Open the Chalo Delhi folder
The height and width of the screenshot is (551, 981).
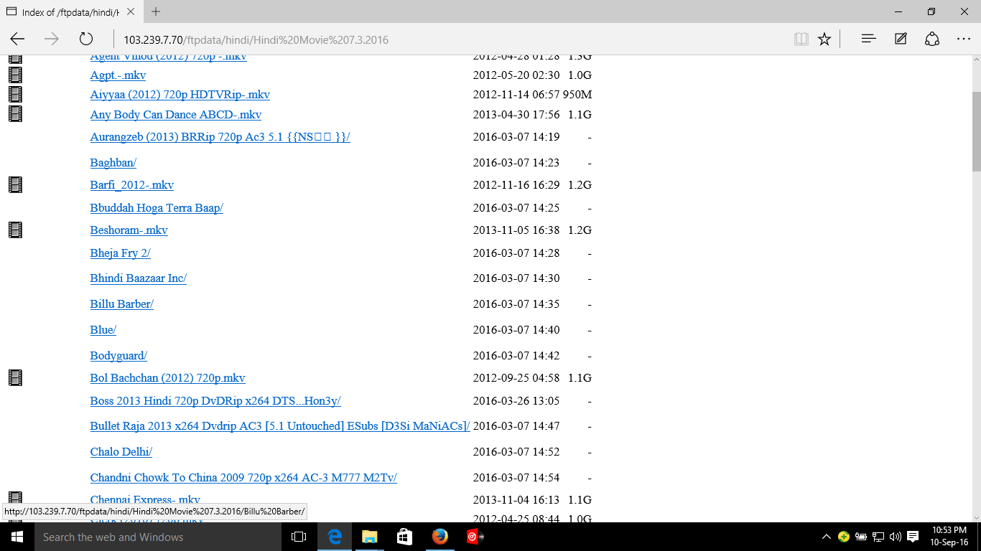121,452
